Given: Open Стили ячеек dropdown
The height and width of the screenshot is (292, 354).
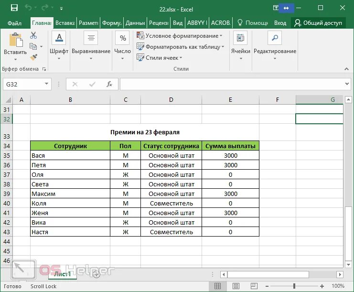Looking at the screenshot, I should [160, 57].
